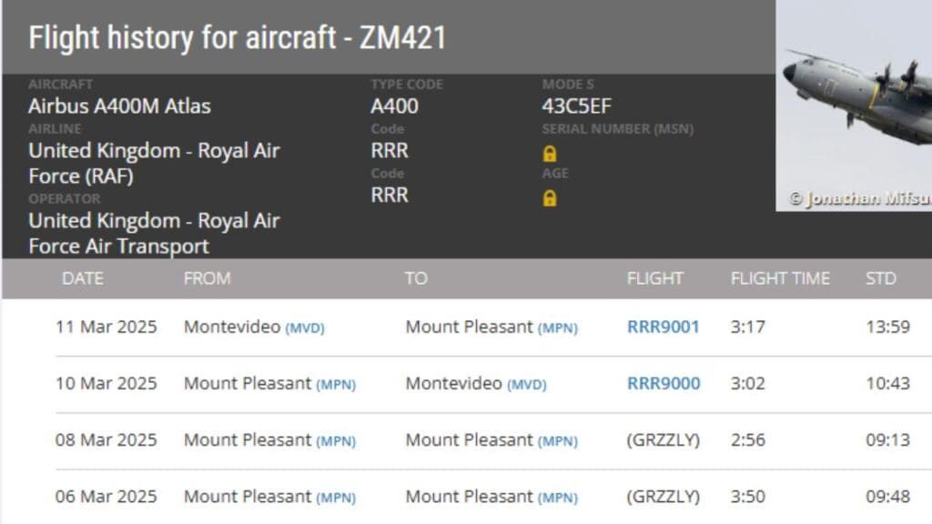Open the A400M aircraft photo thumbnail
The height and width of the screenshot is (524, 932).
pyautogui.click(x=856, y=105)
